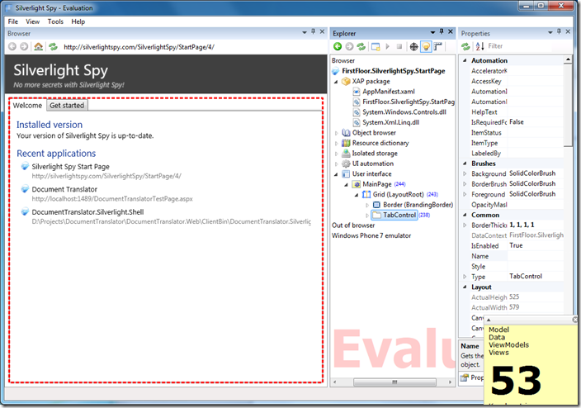Open Document Translator recent application
The image size is (581, 408).
pyautogui.click(x=64, y=189)
